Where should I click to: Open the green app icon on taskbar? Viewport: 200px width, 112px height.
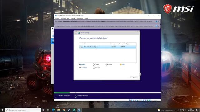coord(74,110)
